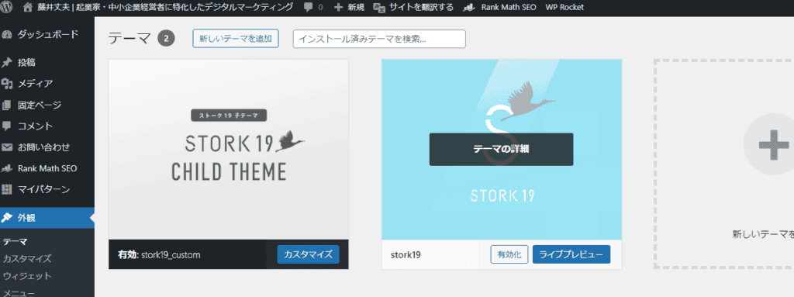Open comments bubble icon in admin bar
The width and height of the screenshot is (794, 297).
(x=309, y=8)
